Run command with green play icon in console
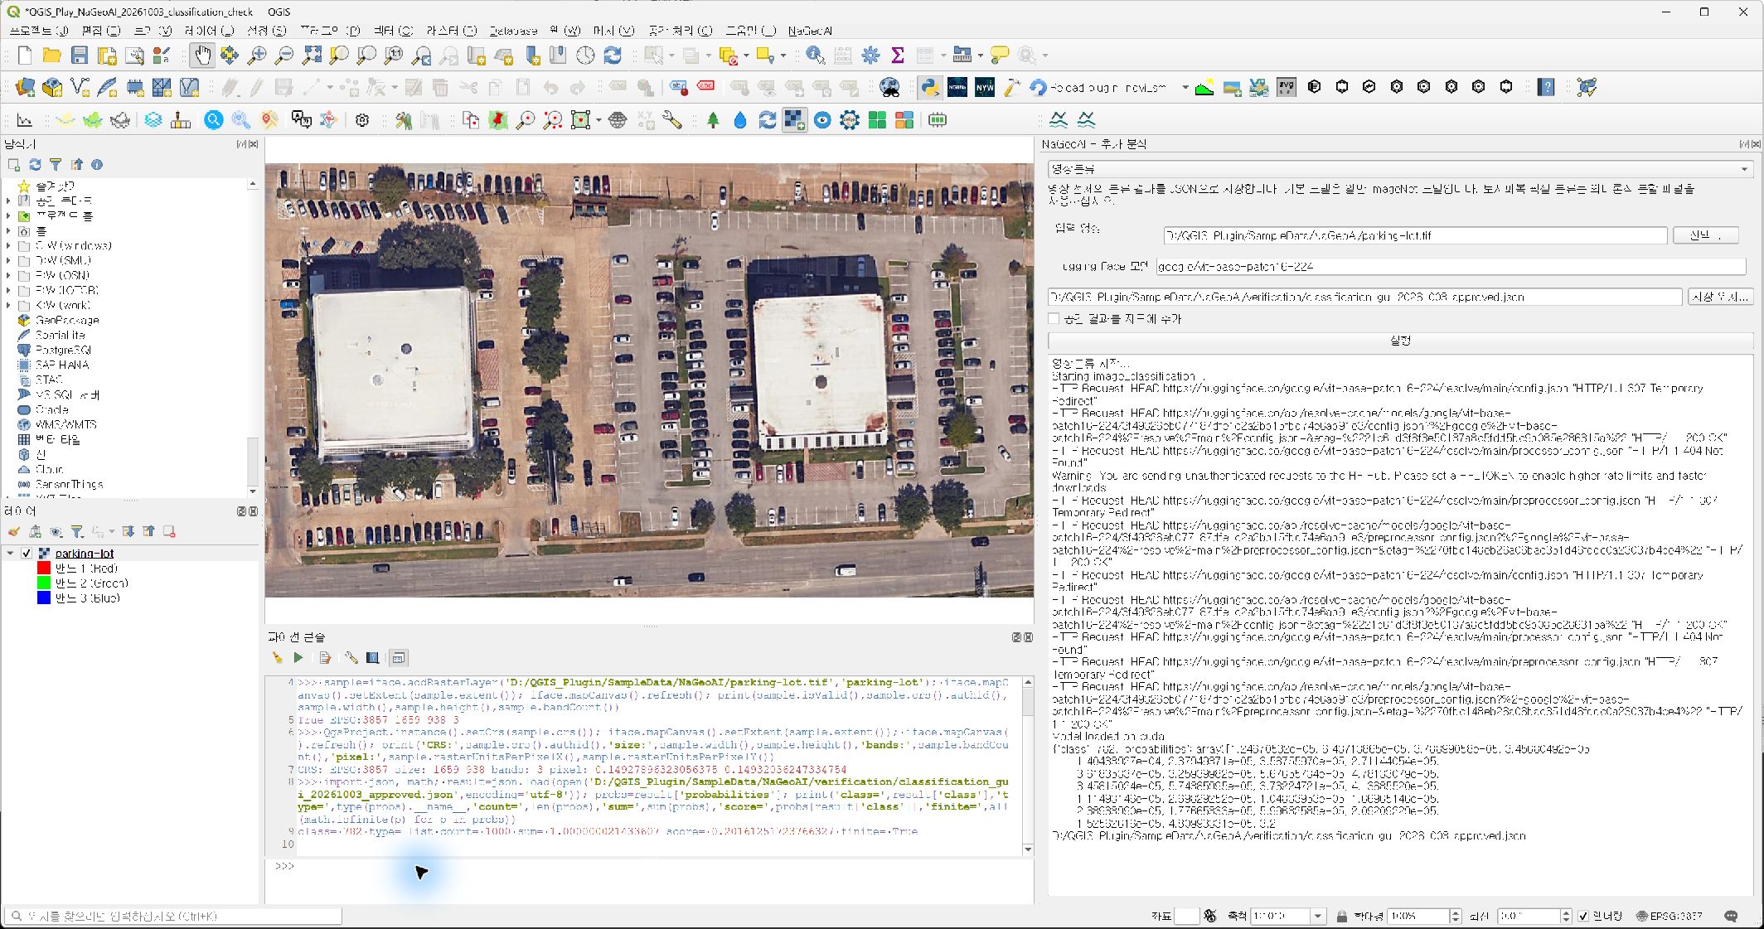The height and width of the screenshot is (929, 1764). pos(298,658)
